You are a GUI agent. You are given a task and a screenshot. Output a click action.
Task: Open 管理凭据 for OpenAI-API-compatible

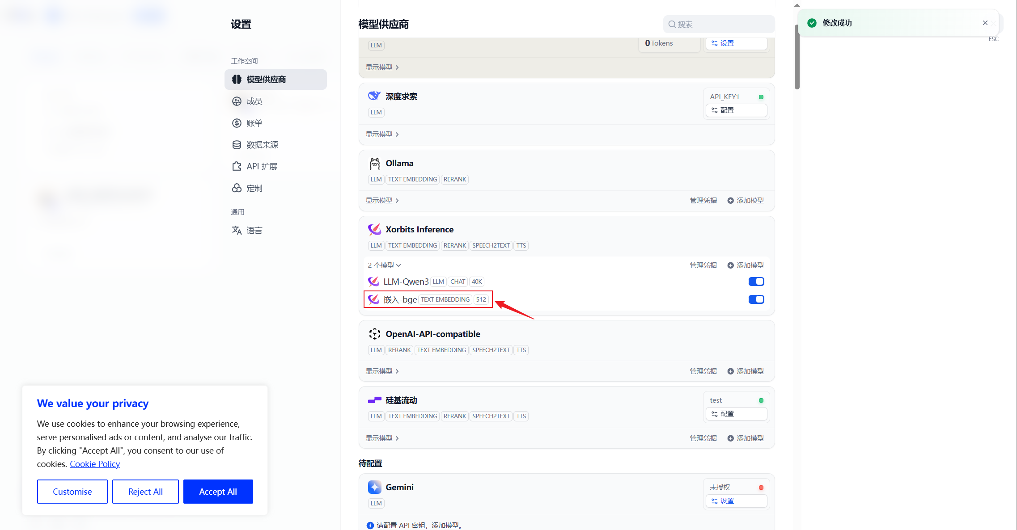click(703, 371)
